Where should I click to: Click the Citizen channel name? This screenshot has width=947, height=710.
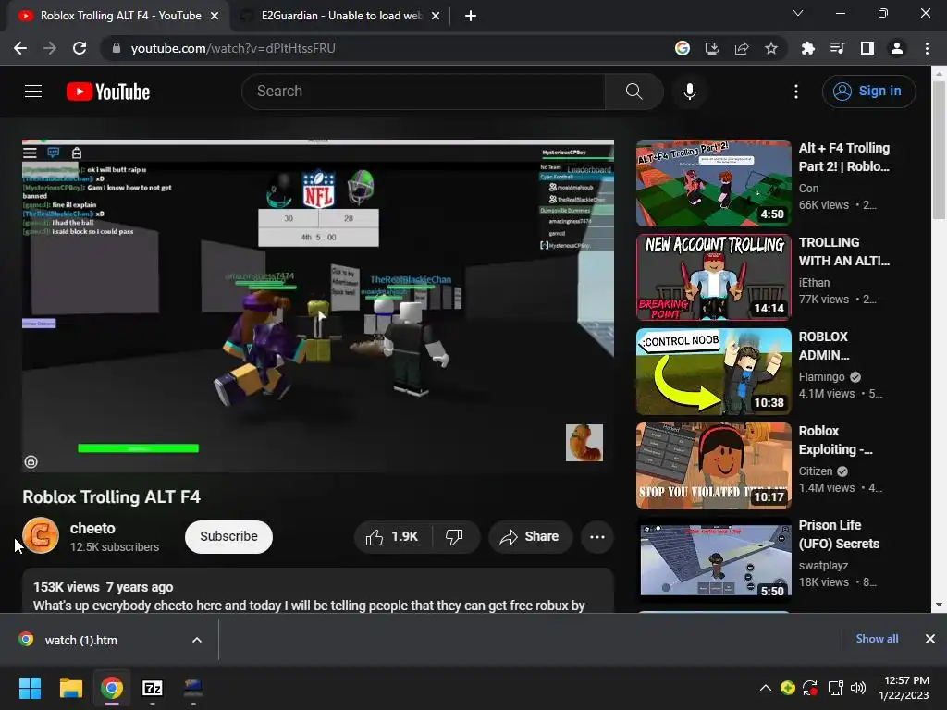pyautogui.click(x=816, y=471)
